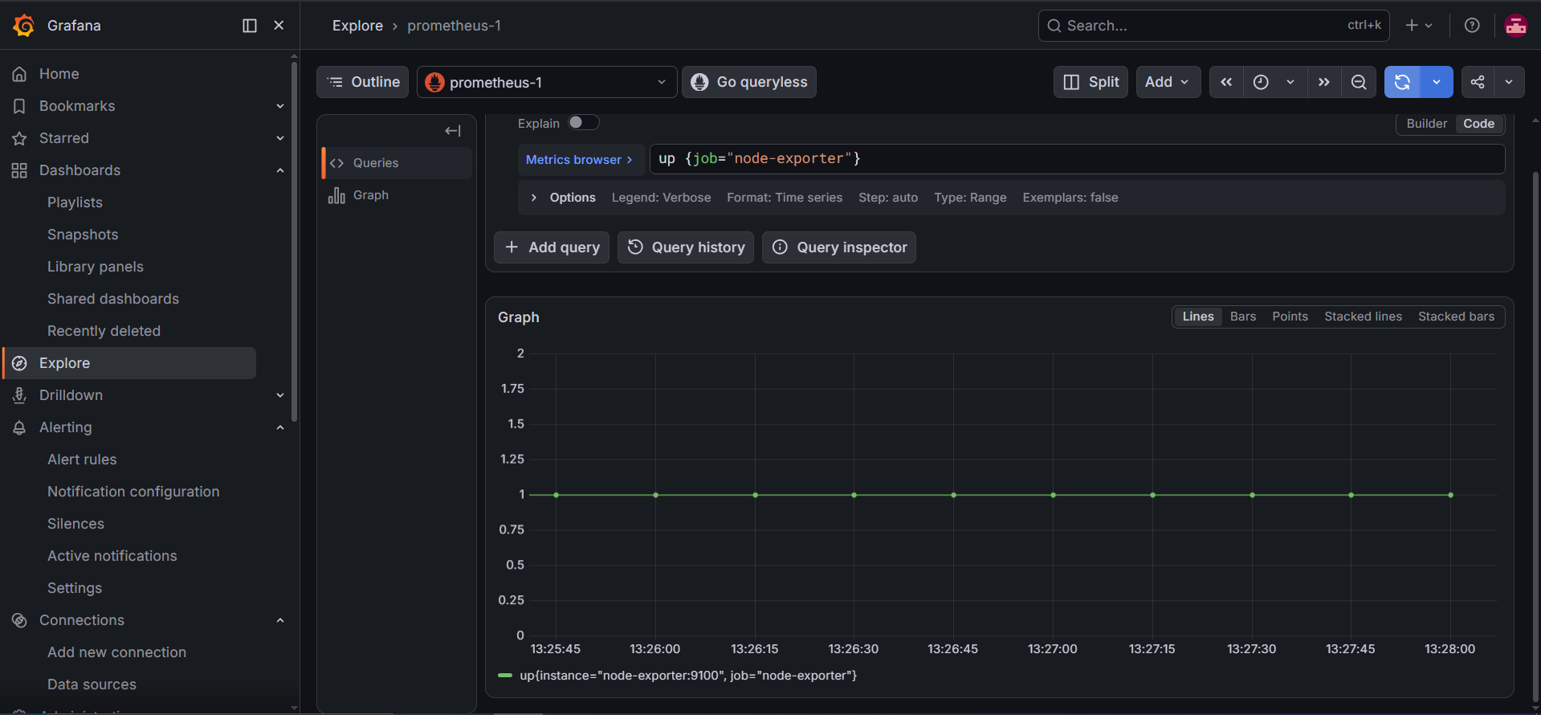
Task: Open Alert rules in the sidebar
Action: tap(82, 460)
